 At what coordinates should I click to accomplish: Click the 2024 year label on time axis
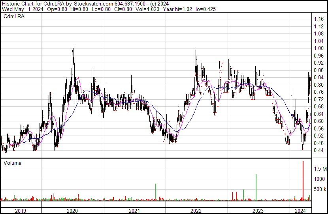coord(300,211)
